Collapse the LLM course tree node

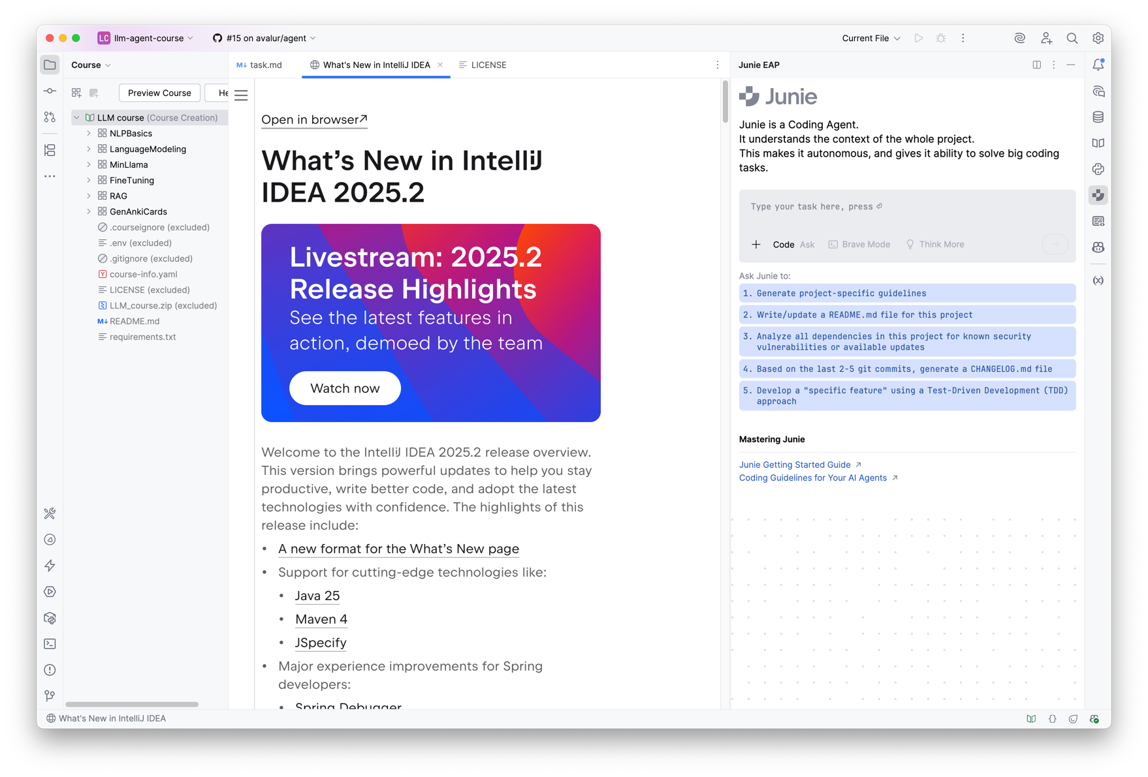77,117
